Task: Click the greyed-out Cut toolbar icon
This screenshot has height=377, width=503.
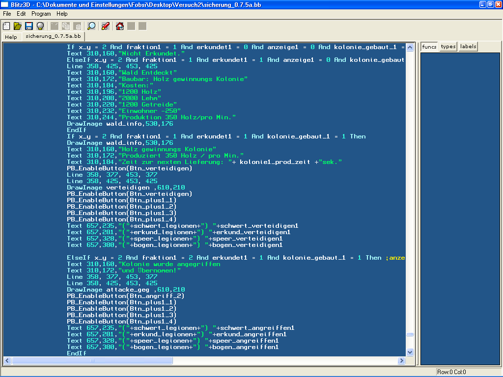Action: [55, 26]
